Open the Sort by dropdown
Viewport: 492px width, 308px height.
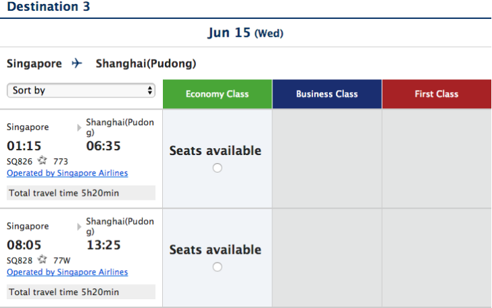tap(81, 91)
